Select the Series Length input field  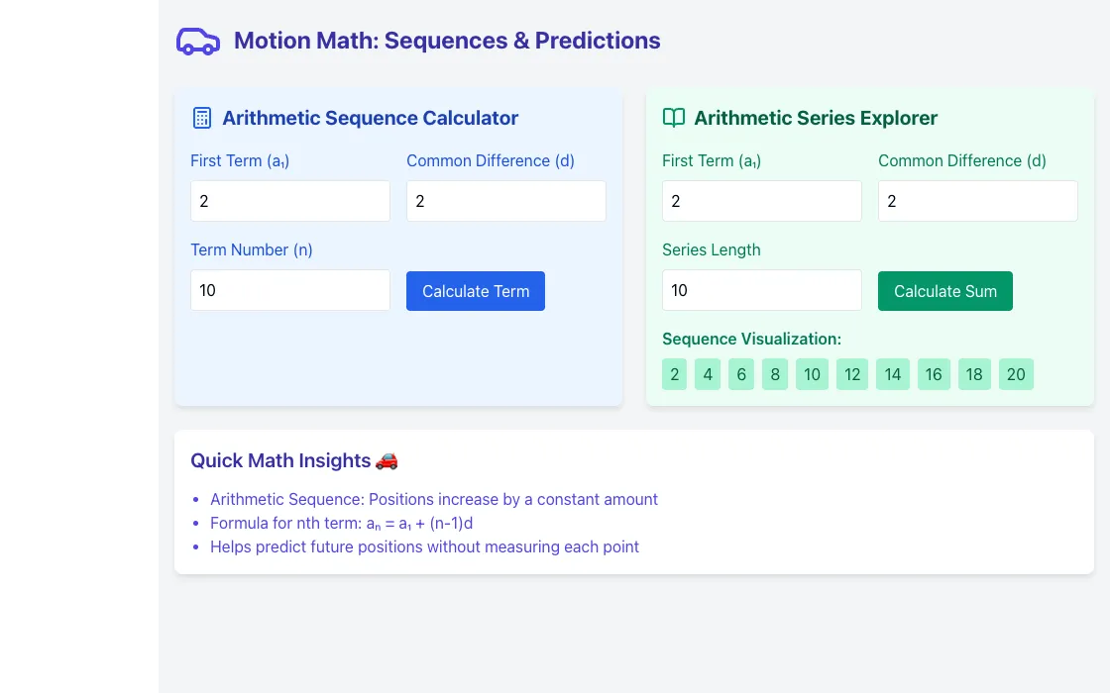point(762,291)
